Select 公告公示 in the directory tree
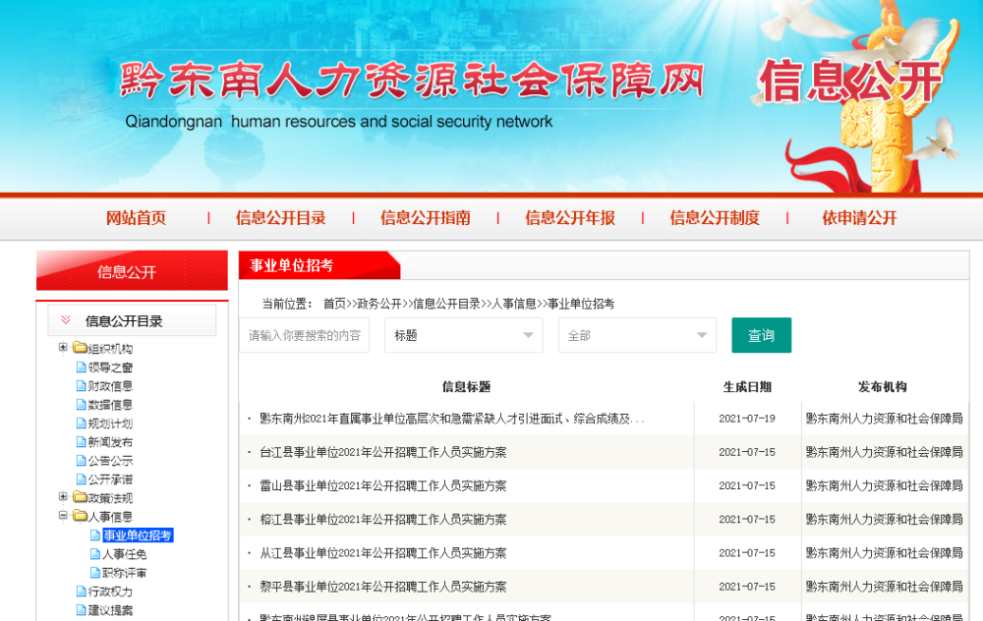 click(110, 461)
